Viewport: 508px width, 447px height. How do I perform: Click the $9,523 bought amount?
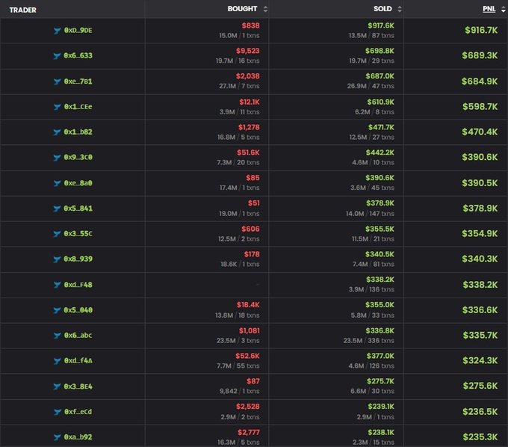(x=248, y=51)
